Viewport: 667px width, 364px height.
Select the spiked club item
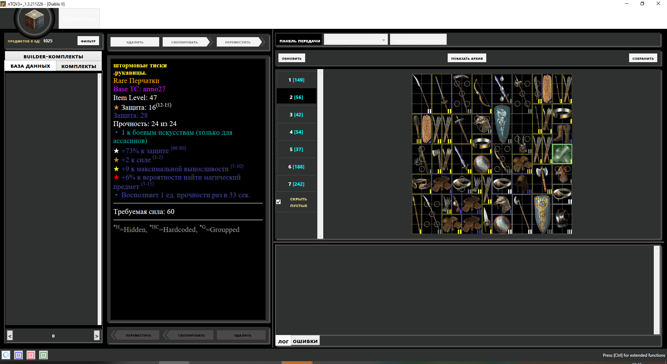417,129
